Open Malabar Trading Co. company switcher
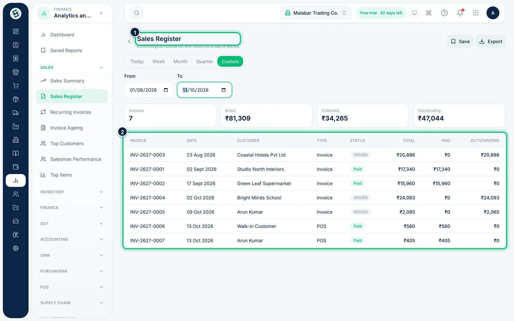 [x=316, y=13]
